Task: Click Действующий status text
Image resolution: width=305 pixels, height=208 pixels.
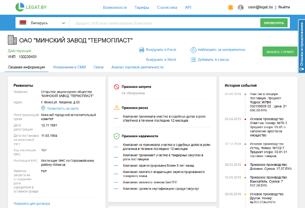Action: click(19, 51)
